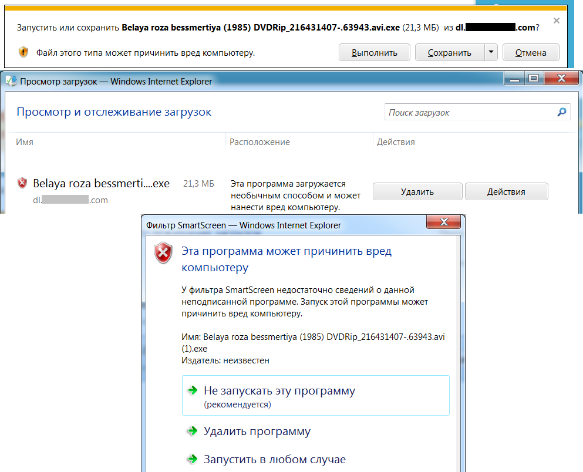The width and height of the screenshot is (583, 472).
Task: Click the Издатель: неизвестен text
Action: click(225, 360)
